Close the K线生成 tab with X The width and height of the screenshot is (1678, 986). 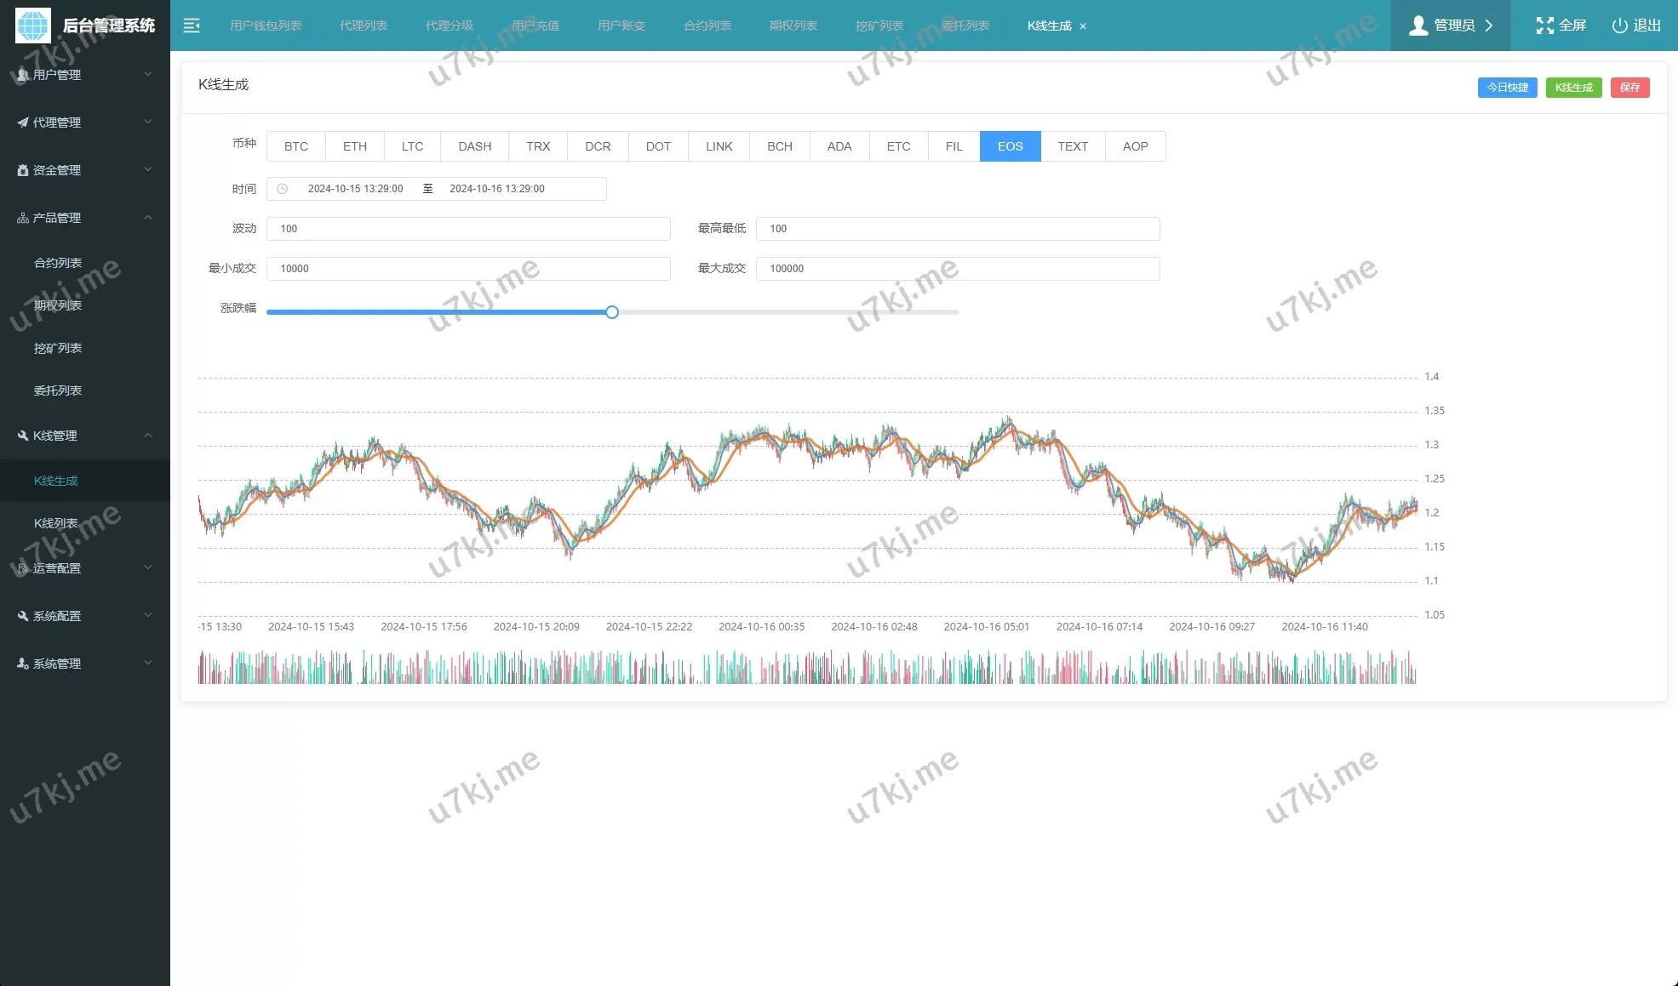(x=1083, y=26)
